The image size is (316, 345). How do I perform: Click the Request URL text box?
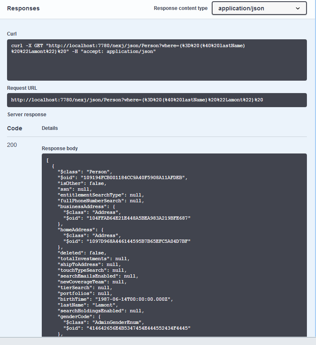click(x=157, y=100)
